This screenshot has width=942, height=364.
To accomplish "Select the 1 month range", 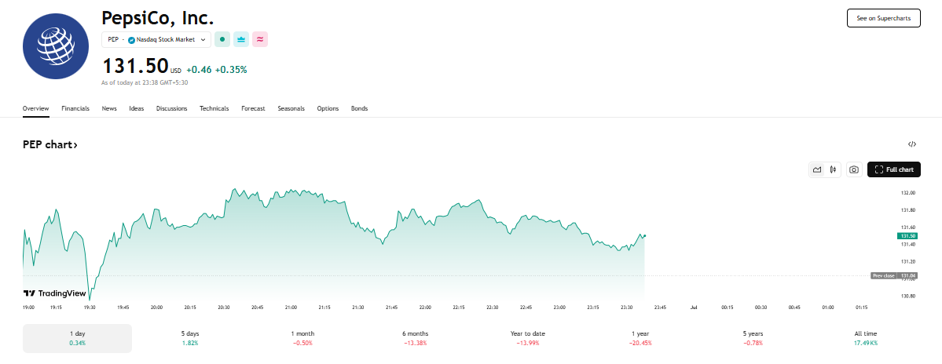I will 303,338.
